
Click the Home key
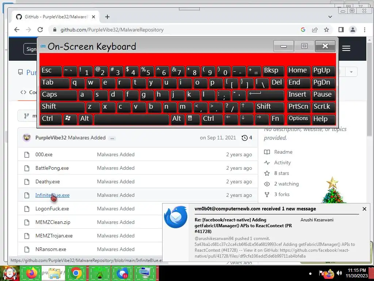coord(299,71)
